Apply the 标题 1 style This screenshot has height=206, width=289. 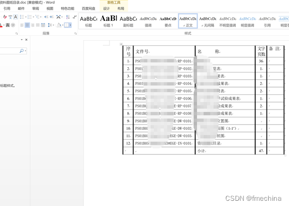(109, 21)
